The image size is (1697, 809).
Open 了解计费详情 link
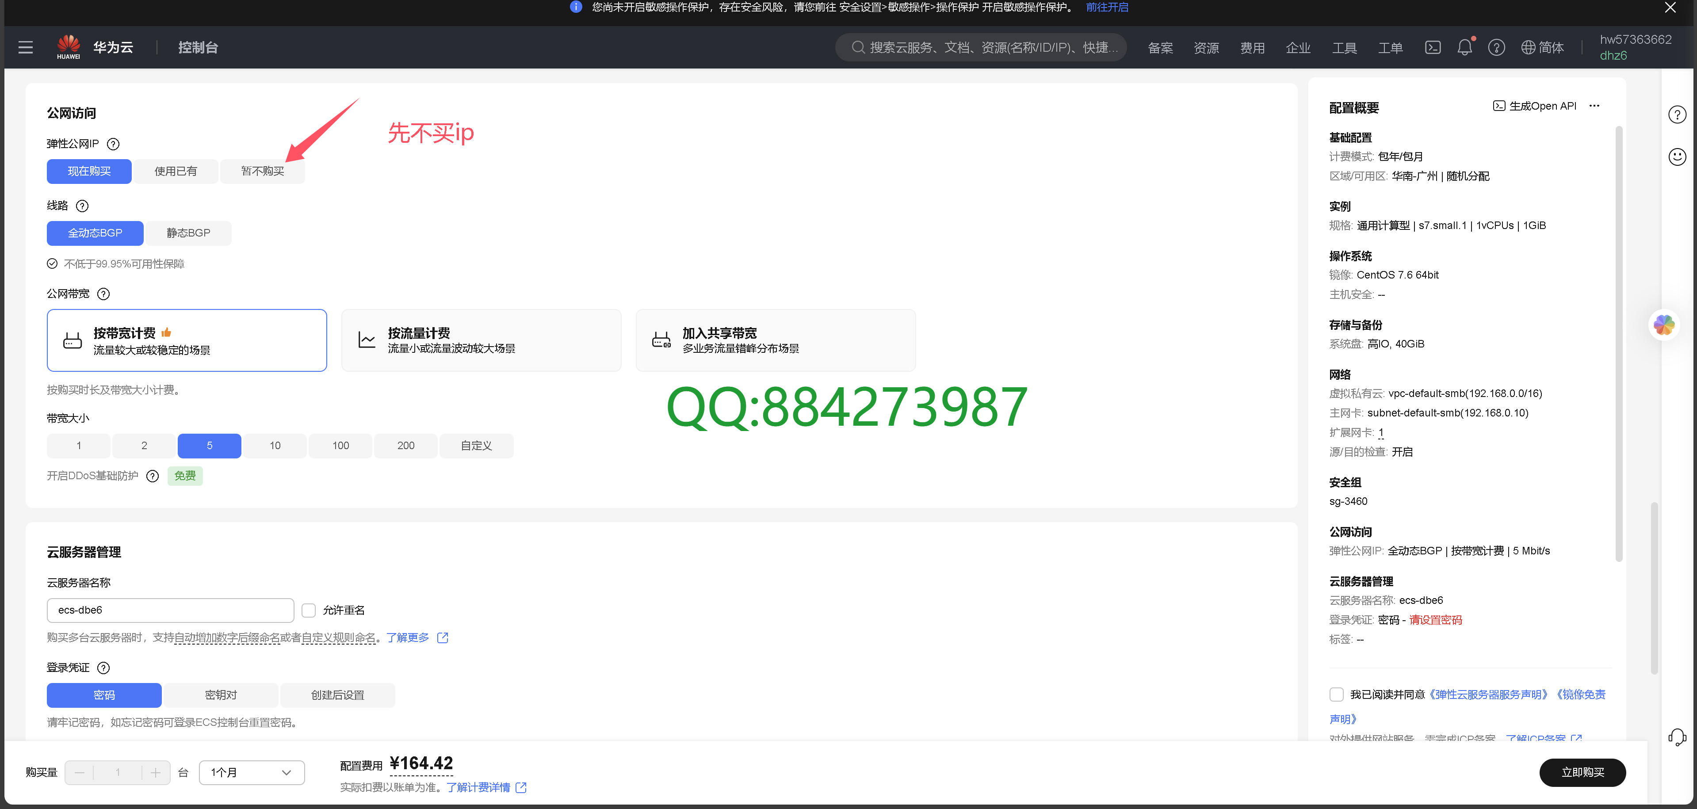[478, 787]
